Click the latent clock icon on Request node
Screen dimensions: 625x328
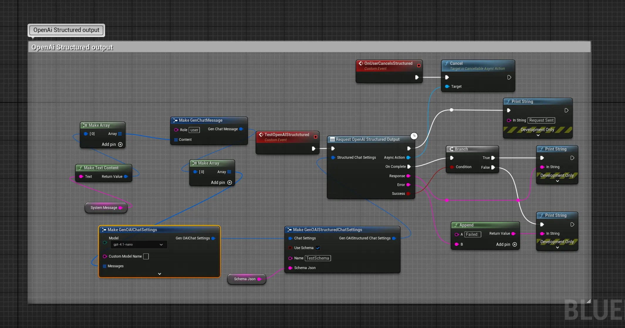pos(414,136)
